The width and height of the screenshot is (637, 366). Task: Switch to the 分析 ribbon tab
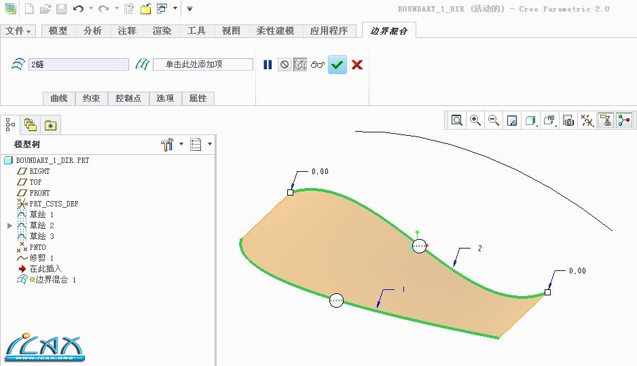coord(92,31)
